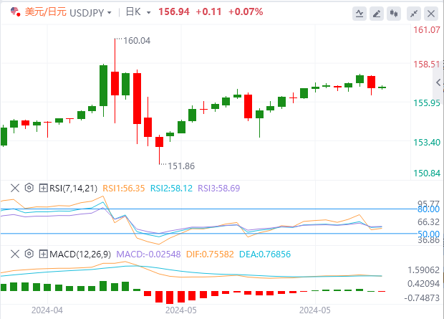The height and width of the screenshot is (319, 444).
Task: Select the tall red candle at 160.04 high
Action: point(115,83)
